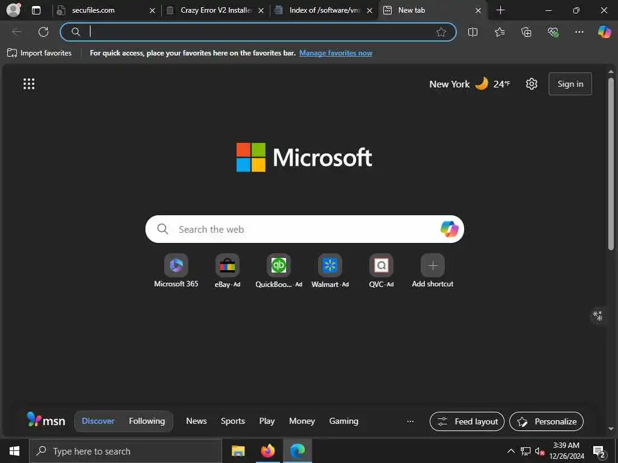
Task: Click the Search the web box
Action: click(304, 229)
